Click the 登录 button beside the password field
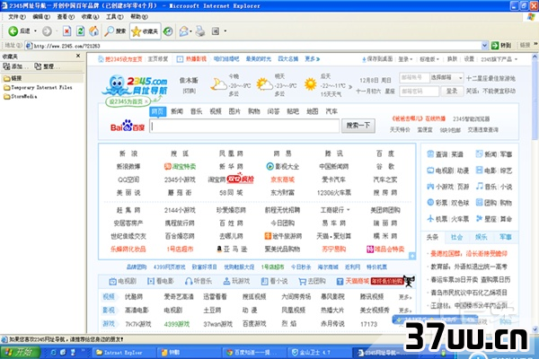 point(451,91)
